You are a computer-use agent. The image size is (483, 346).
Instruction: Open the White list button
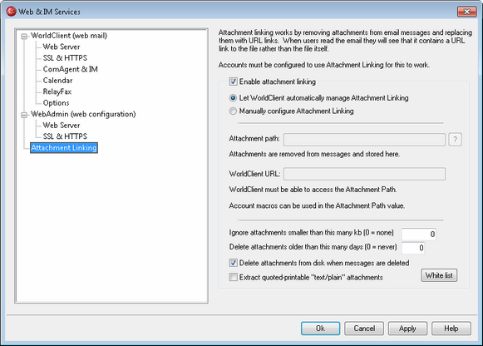(x=439, y=275)
